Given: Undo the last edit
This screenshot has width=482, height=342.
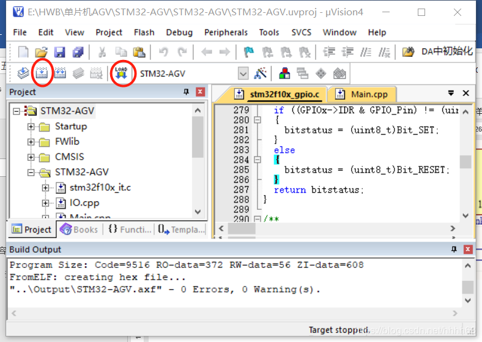Looking at the screenshot, I should coord(163,51).
